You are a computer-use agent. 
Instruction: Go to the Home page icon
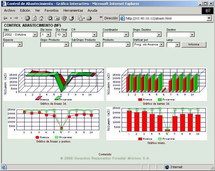(x=41, y=18)
